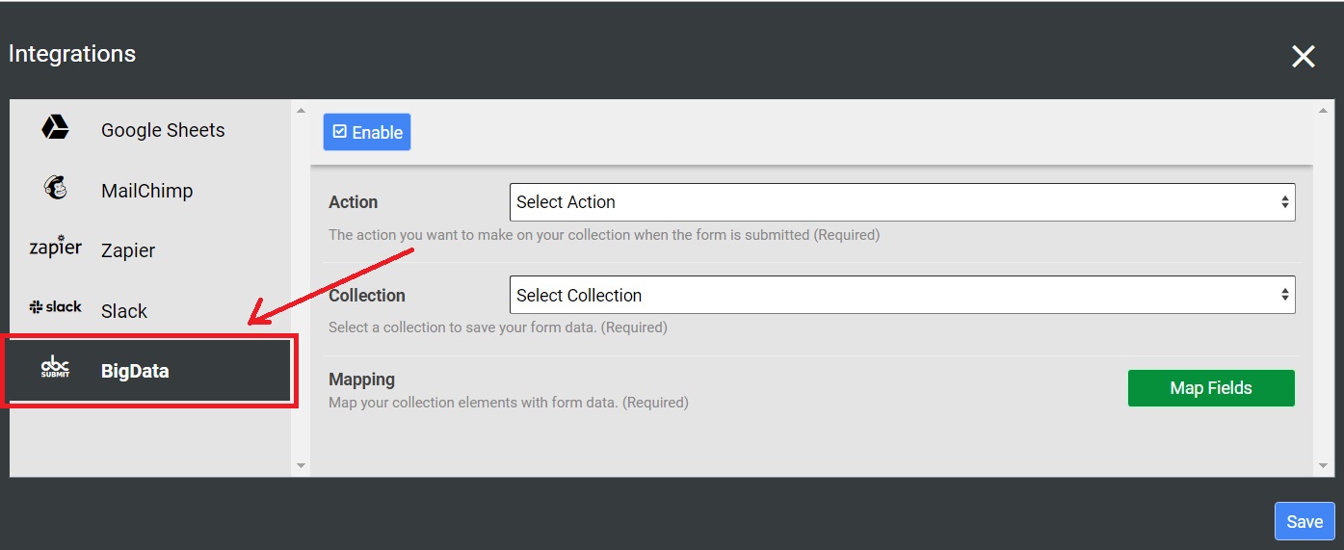This screenshot has height=550, width=1344.
Task: Click the Slack logo icon
Action: [55, 307]
